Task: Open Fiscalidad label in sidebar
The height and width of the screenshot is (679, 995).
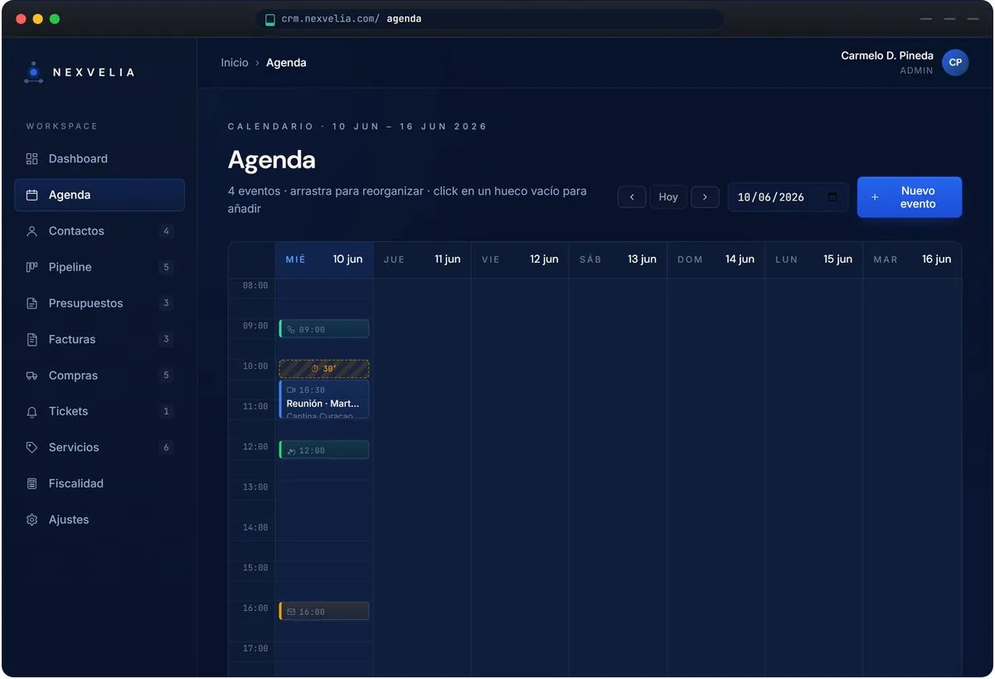Action: point(76,483)
